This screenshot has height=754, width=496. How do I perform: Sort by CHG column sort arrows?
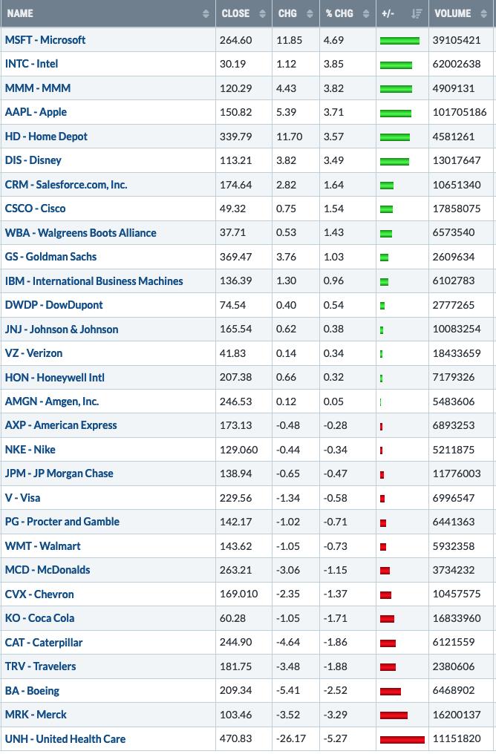click(310, 13)
